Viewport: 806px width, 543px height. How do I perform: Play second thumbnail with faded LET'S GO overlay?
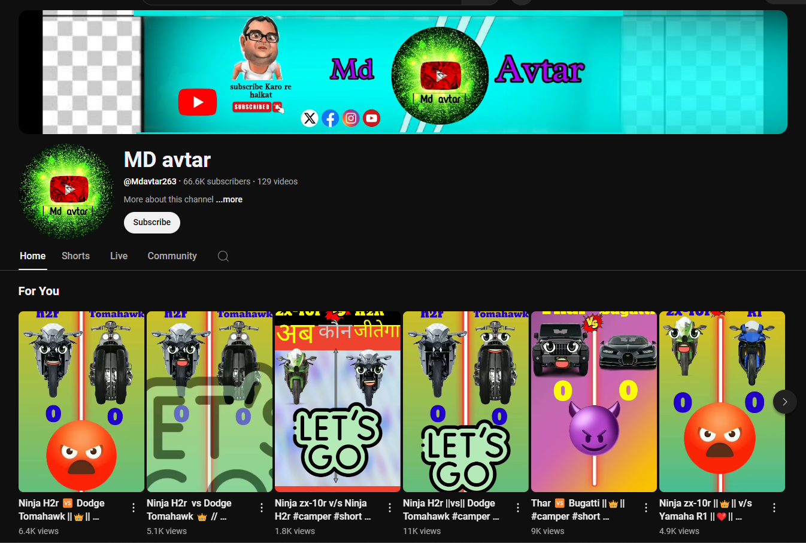(x=210, y=401)
